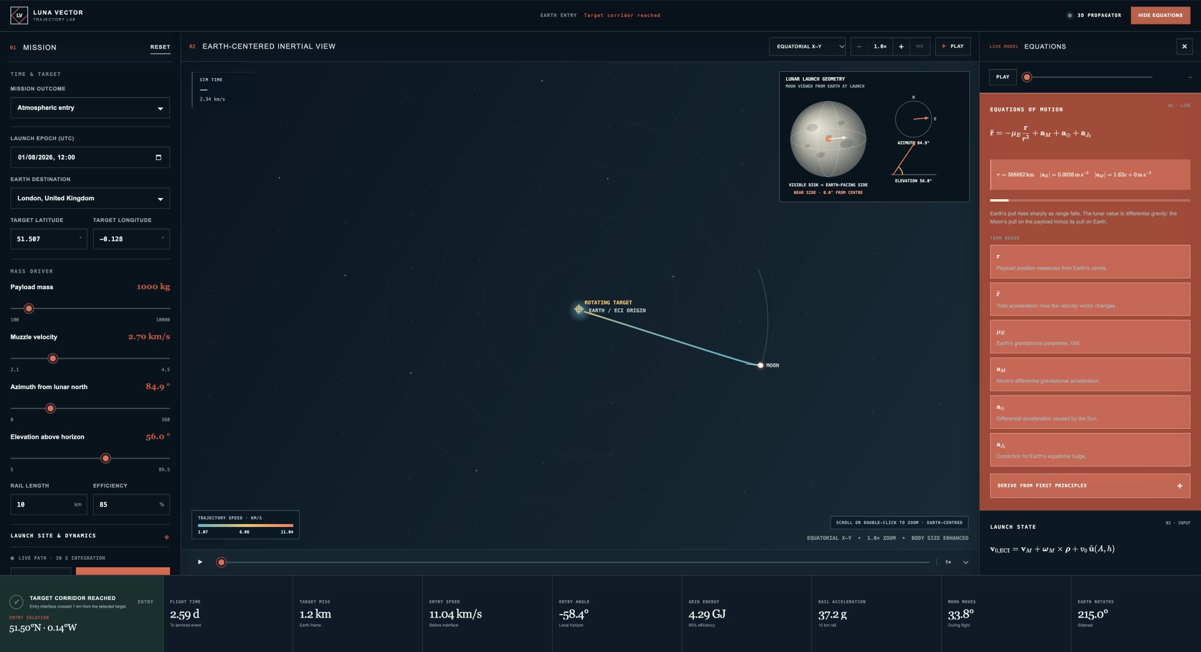Click the Target Latitude input field

click(x=48, y=239)
